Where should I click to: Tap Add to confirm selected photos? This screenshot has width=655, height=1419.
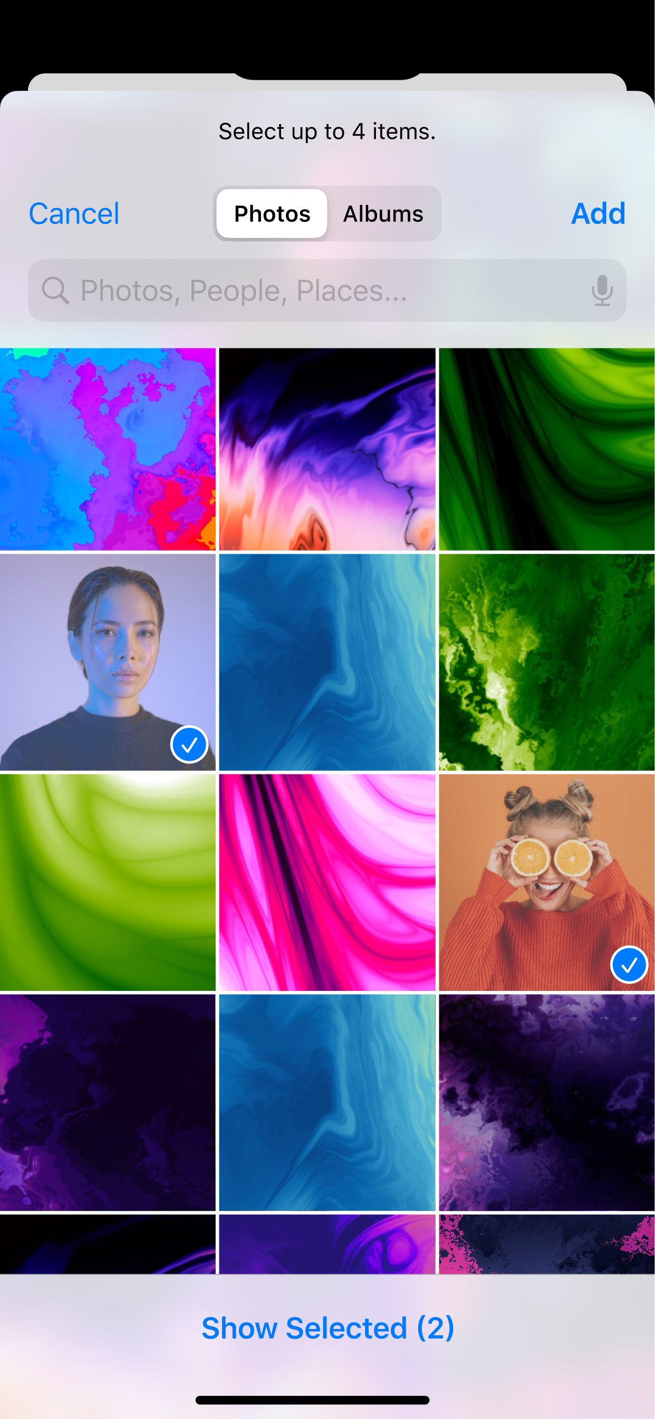(x=598, y=213)
